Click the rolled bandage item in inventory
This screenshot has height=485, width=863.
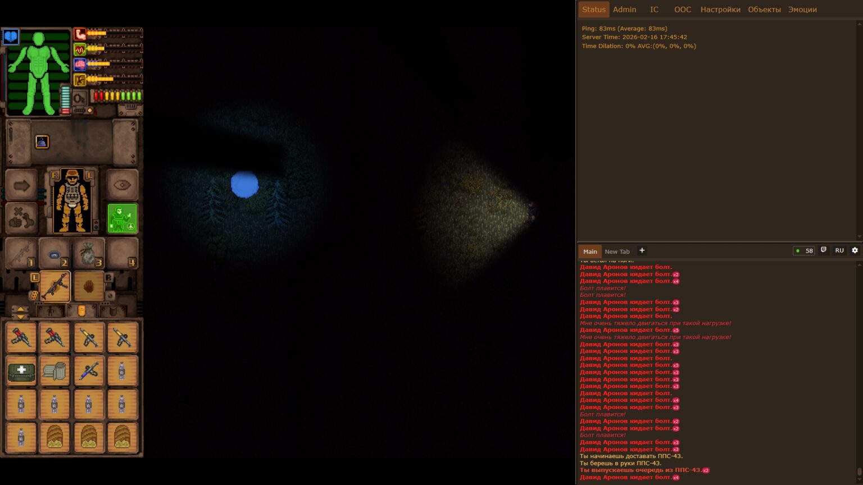click(55, 371)
